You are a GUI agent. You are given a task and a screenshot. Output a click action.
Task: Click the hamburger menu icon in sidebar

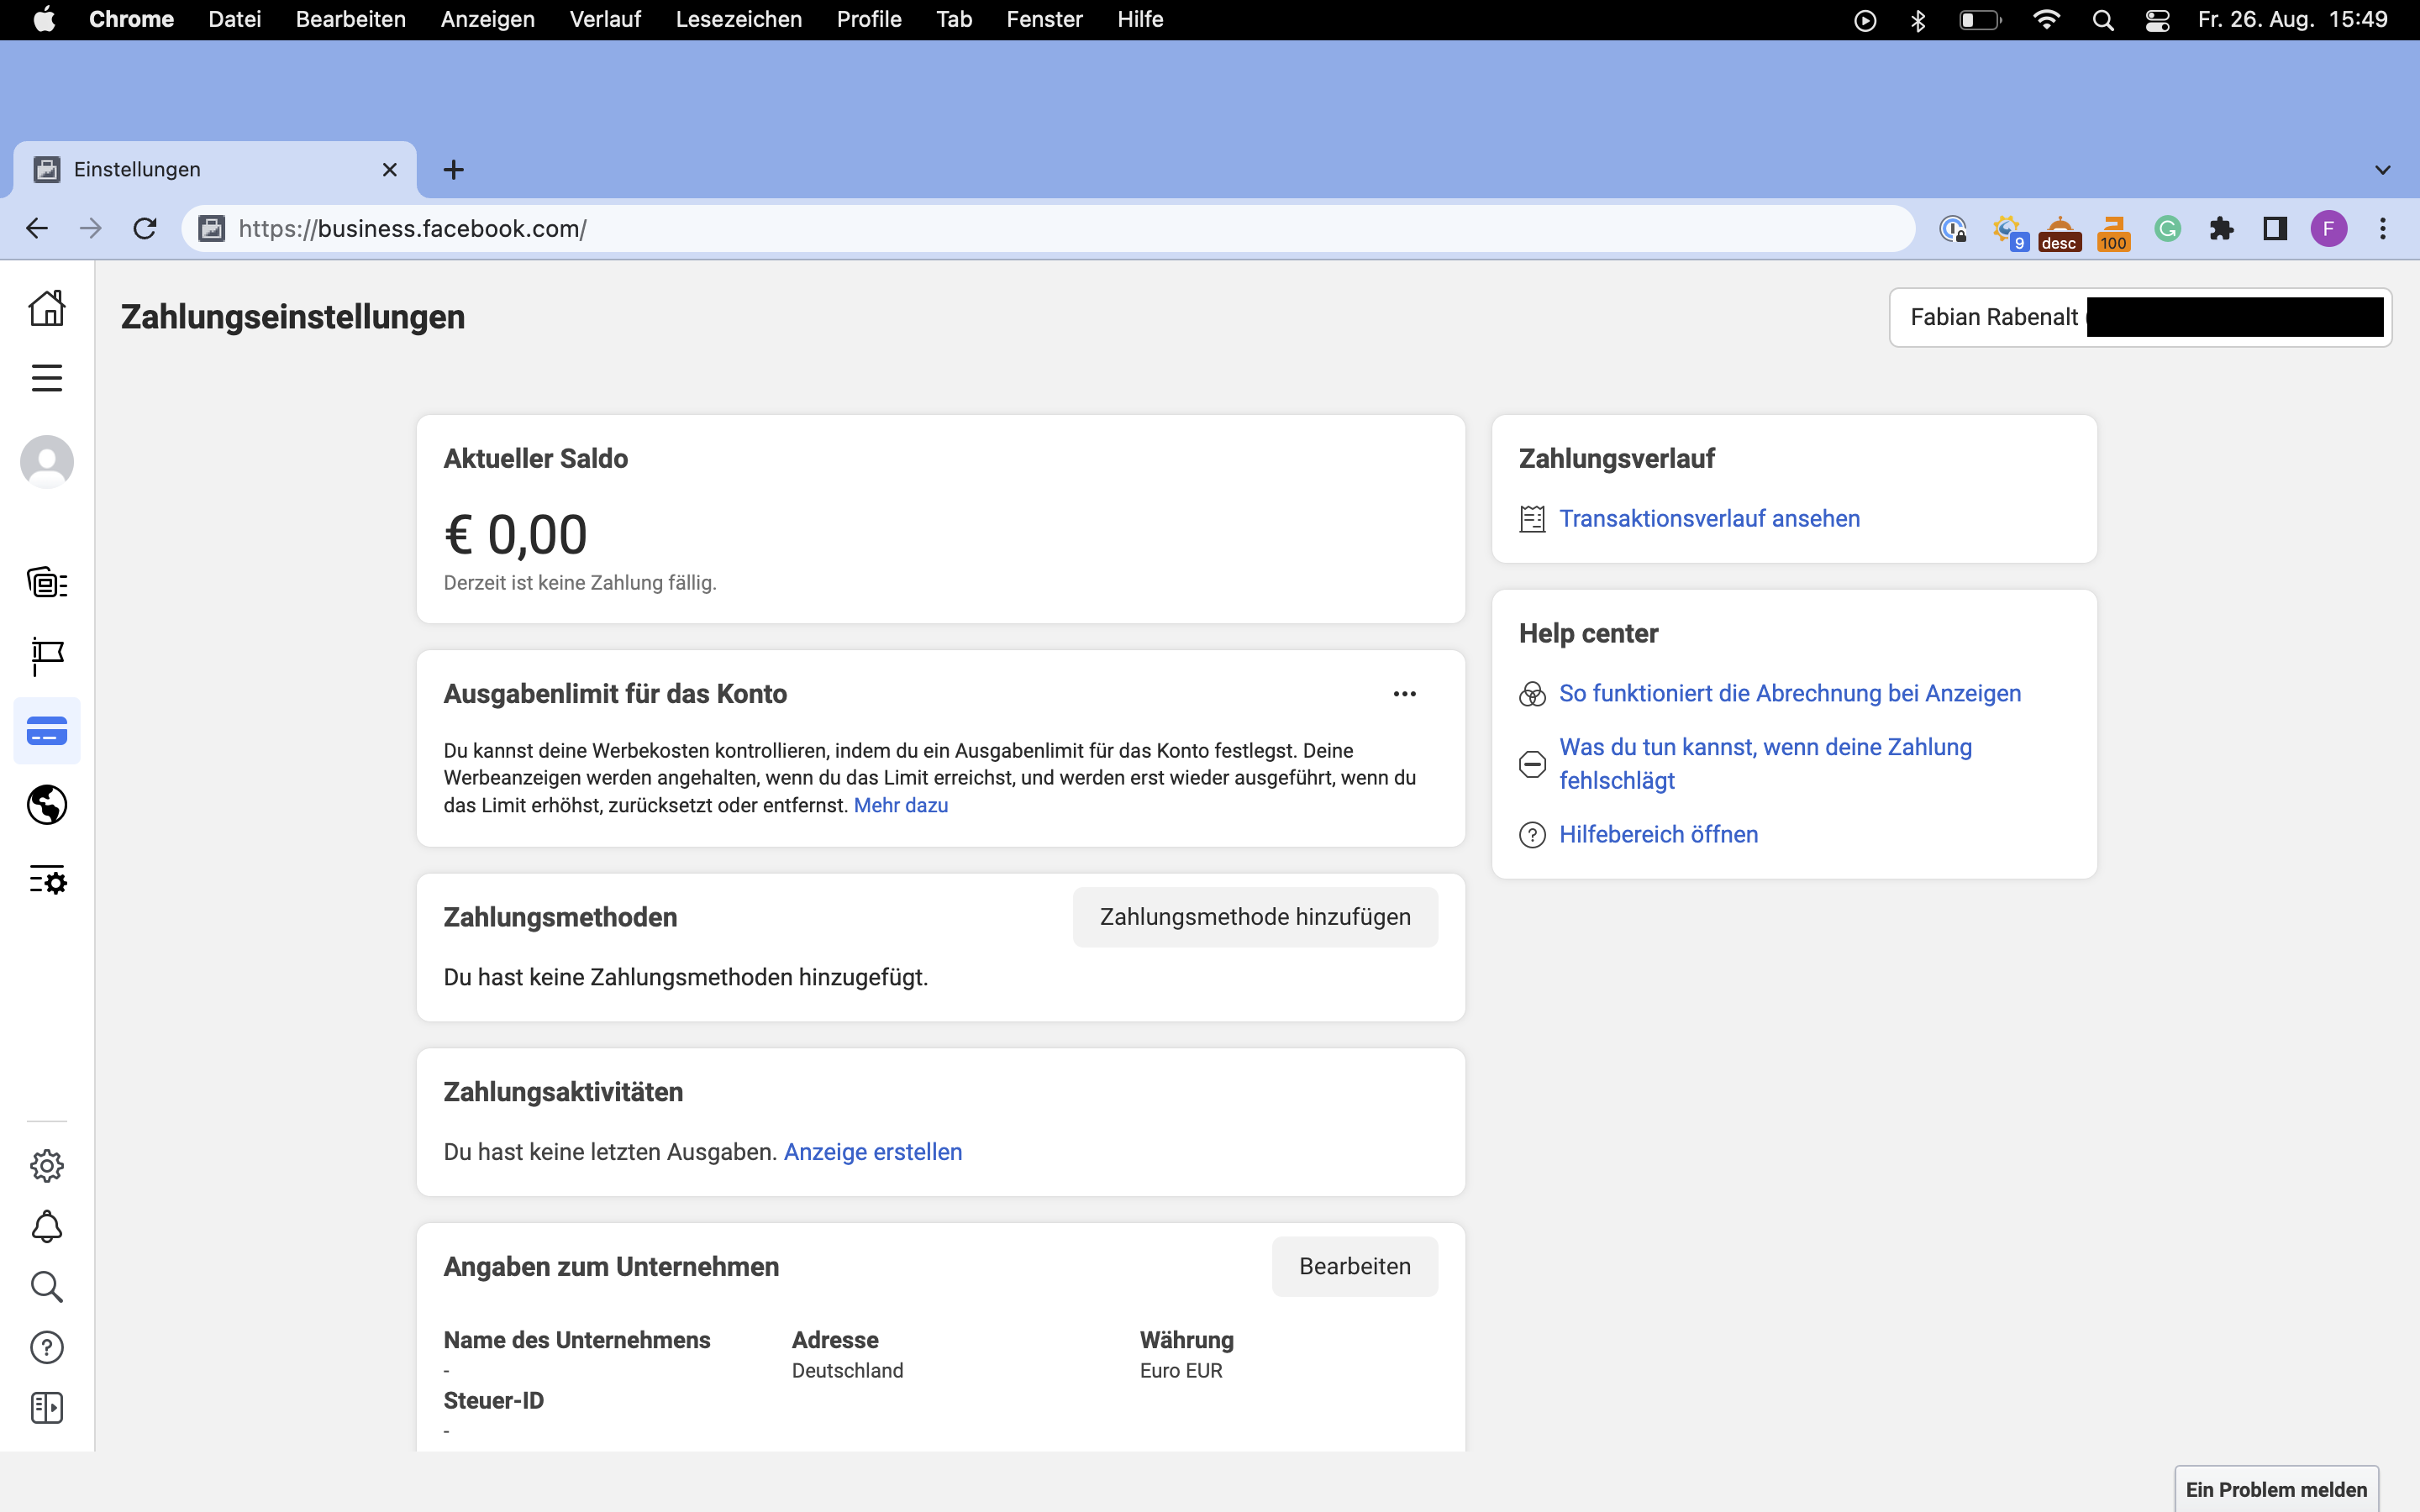point(47,378)
